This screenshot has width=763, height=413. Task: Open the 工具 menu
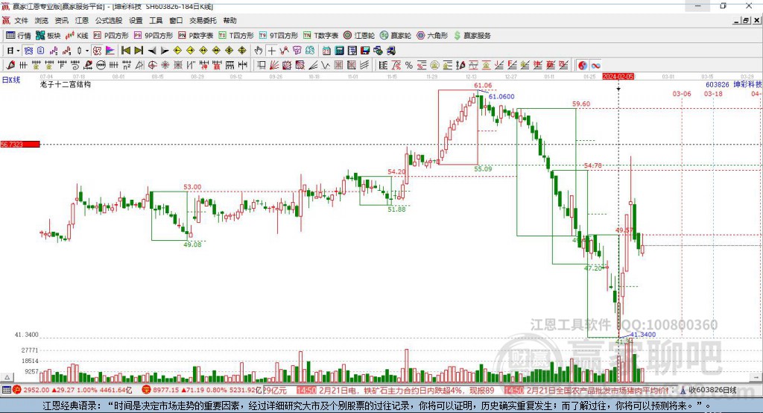click(x=156, y=20)
